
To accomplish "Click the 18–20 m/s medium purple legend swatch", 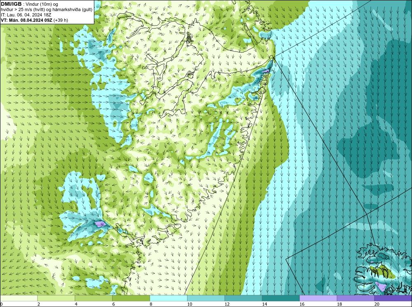I will pyautogui.click(x=356, y=298).
